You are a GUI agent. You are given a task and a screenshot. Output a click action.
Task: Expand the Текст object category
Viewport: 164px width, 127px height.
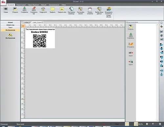(x=10, y=28)
